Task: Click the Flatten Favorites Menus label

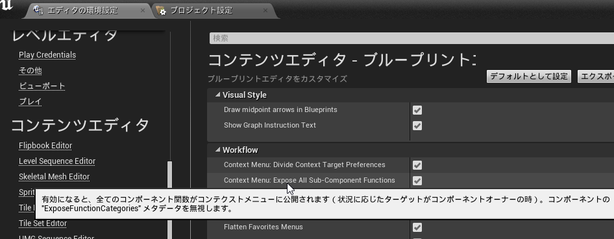Action: (263, 227)
